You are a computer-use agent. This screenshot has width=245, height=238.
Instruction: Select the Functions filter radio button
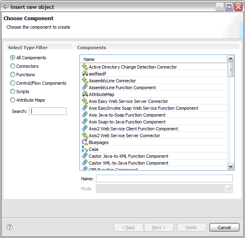12,75
